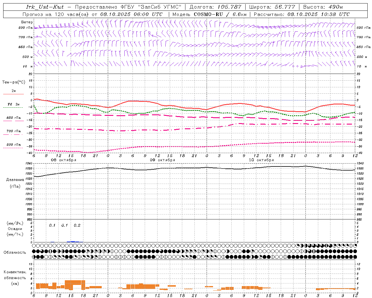
Task: Click "Рассчитано: 08.10.2025 10:38 UTC" timestamp
Action: [302, 14]
